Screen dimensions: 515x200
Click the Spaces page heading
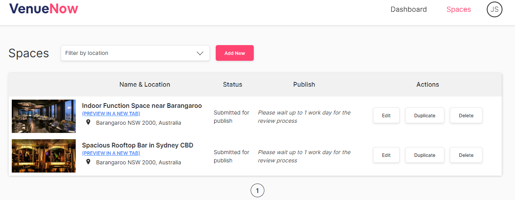coord(29,53)
